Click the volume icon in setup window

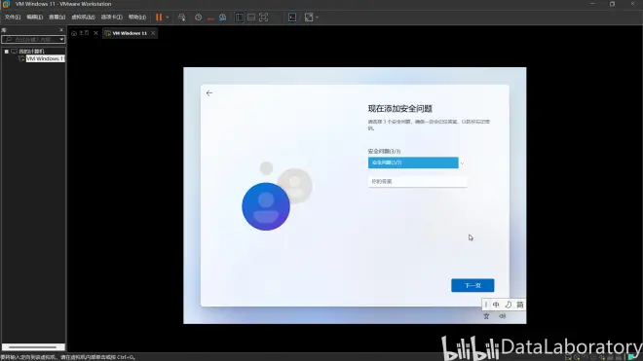503,316
